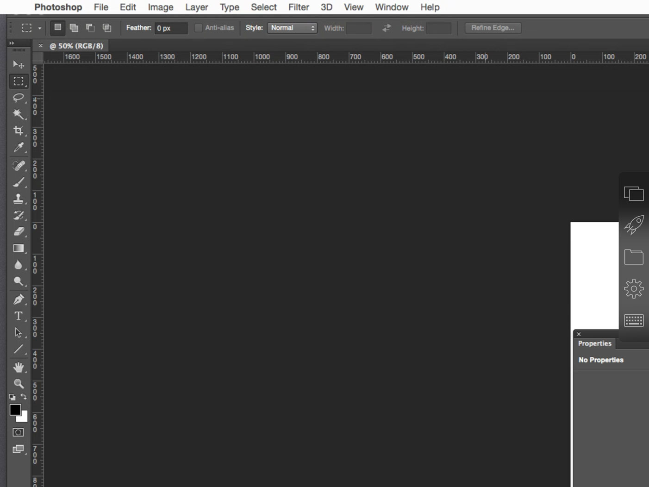Choose Intersect with Selection mode

107,28
